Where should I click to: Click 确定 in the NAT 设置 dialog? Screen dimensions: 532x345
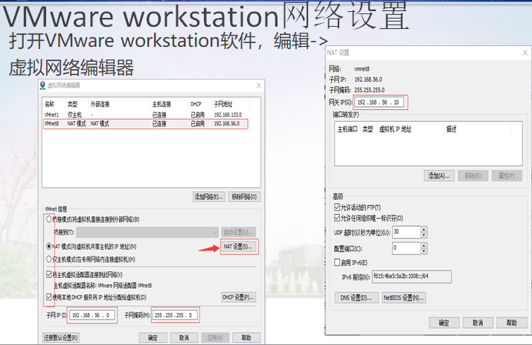pos(443,323)
